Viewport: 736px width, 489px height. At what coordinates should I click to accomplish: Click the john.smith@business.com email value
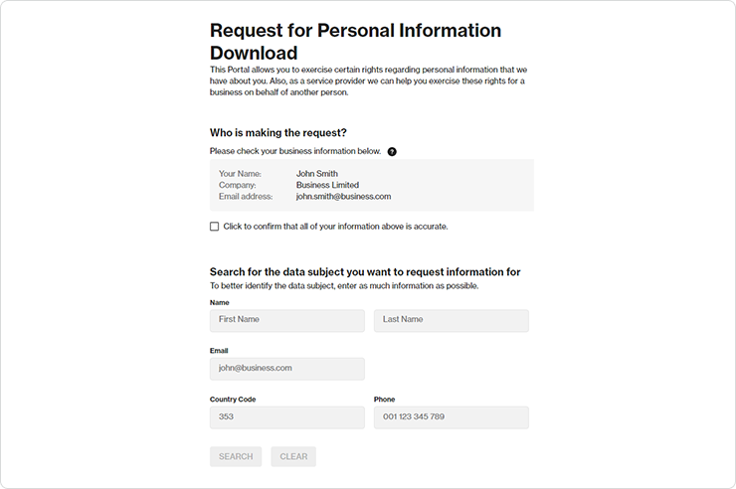tap(343, 197)
